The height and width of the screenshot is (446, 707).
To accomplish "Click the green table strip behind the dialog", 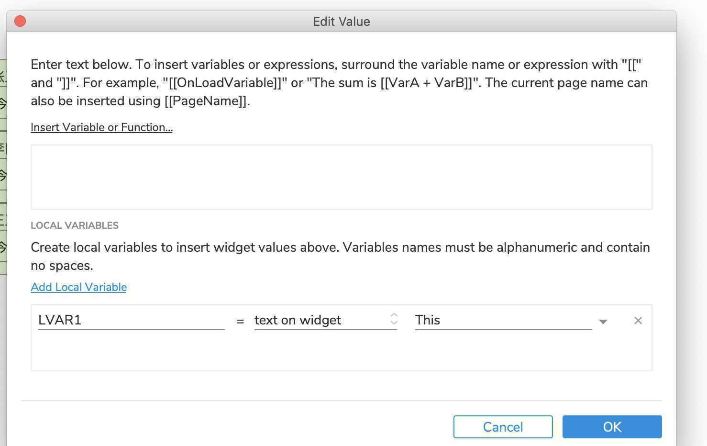I will pyautogui.click(x=3, y=167).
